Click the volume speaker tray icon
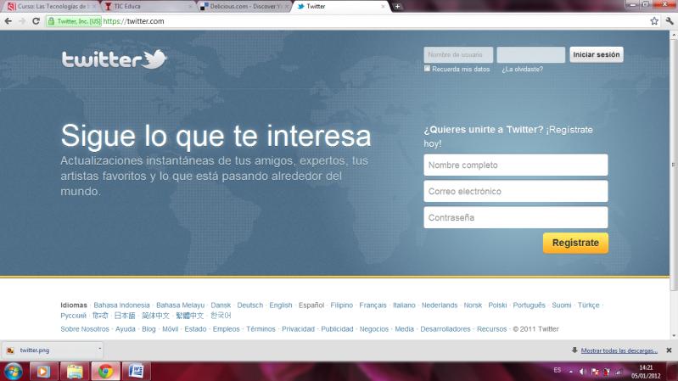678x381 pixels. pos(583,372)
